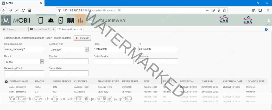
Task: Click the blue help question mark icon
Action: click(266, 29)
